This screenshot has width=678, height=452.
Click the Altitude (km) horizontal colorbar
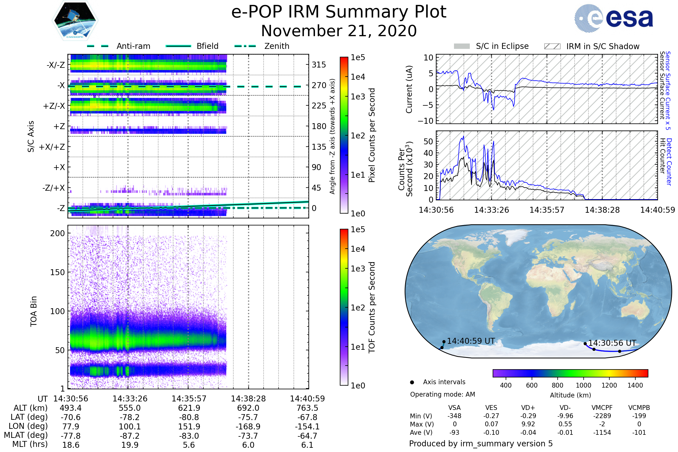(x=570, y=373)
